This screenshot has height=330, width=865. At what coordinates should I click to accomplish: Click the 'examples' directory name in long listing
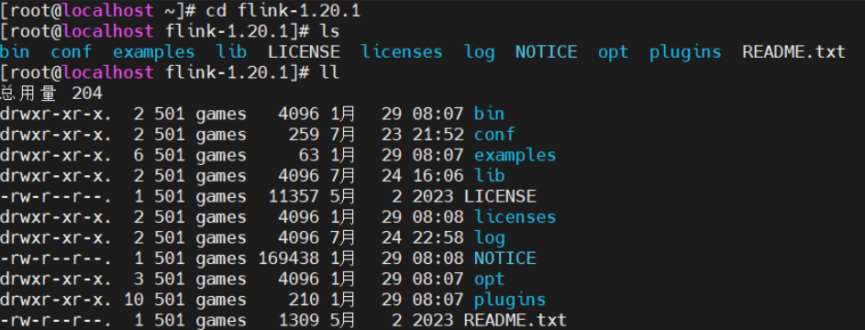tap(516, 156)
